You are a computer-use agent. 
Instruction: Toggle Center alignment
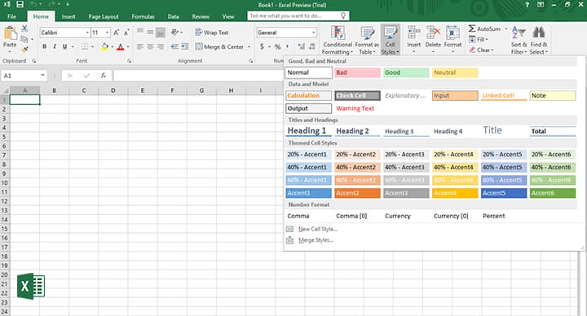click(x=150, y=46)
